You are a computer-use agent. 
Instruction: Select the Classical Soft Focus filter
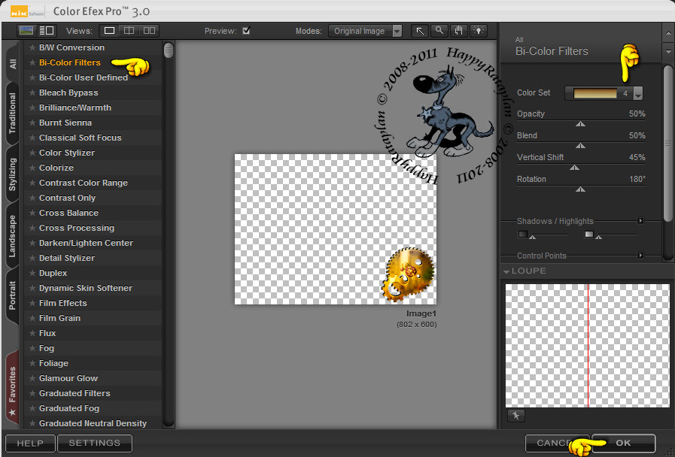point(80,138)
